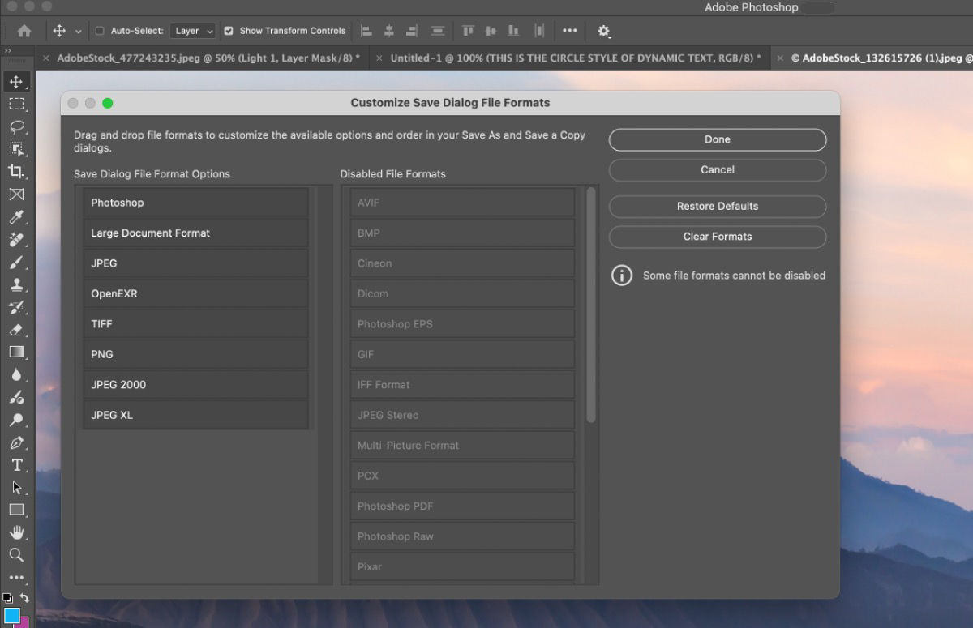Click distribute horizontally icon in options bar
Image resolution: width=973 pixels, height=628 pixels.
click(540, 31)
